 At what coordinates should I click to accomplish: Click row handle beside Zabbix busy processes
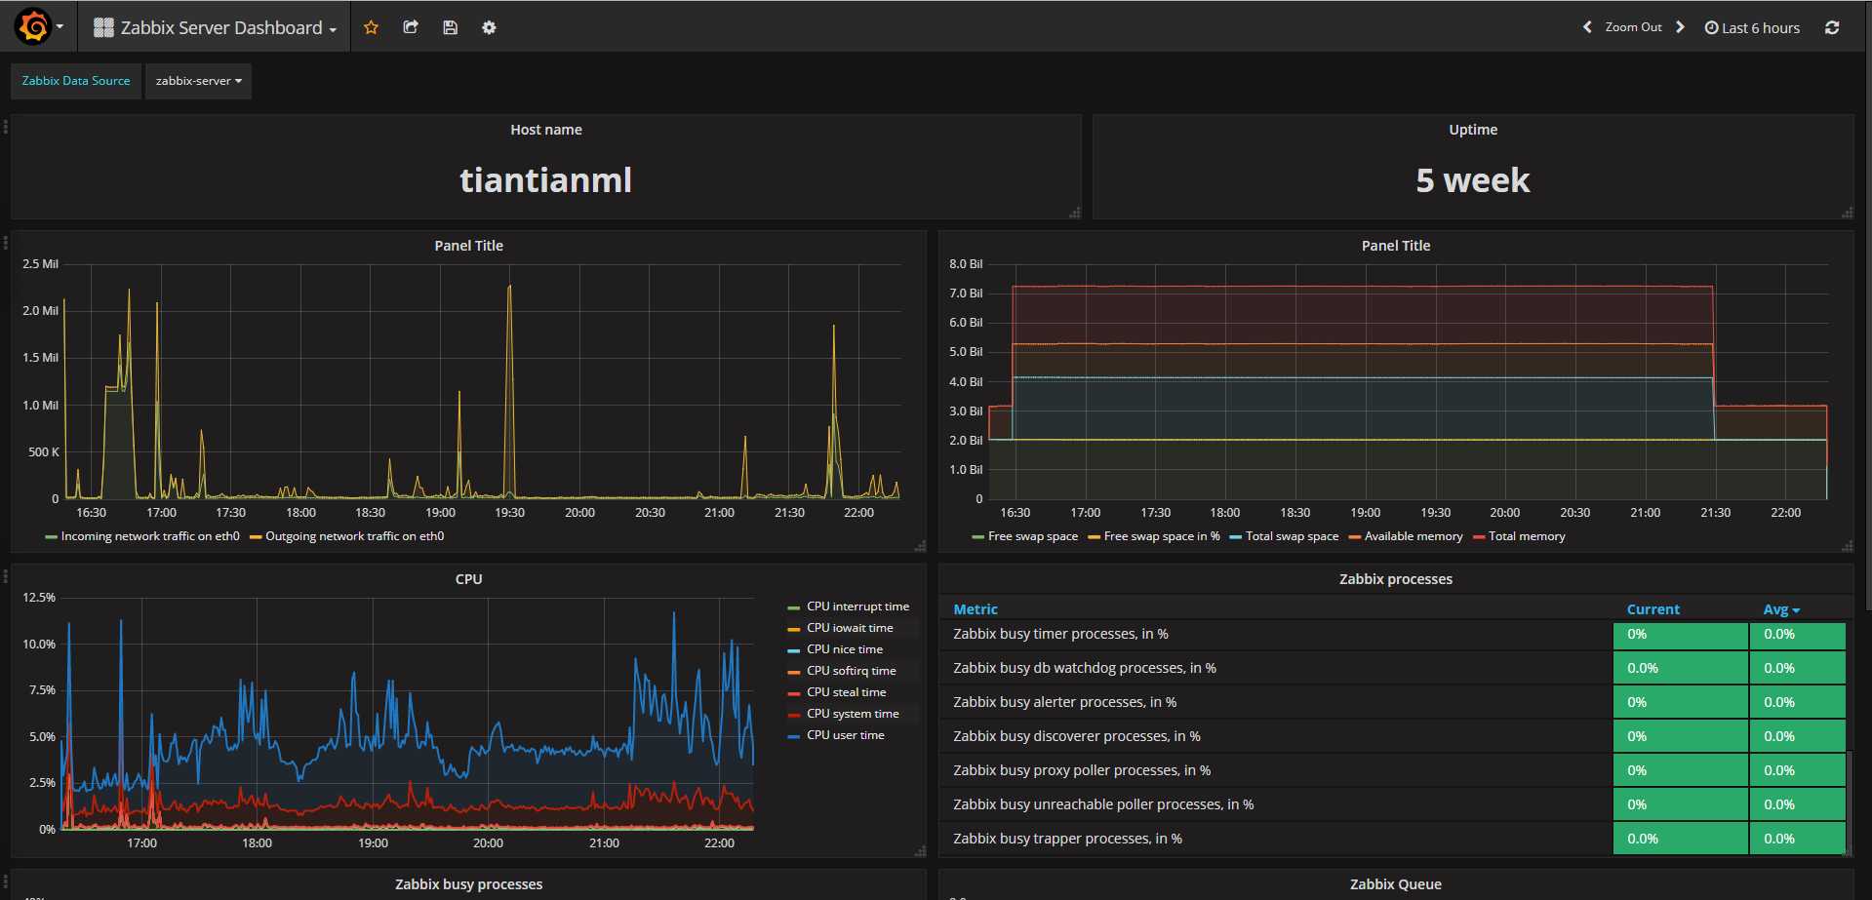[x=6, y=880]
